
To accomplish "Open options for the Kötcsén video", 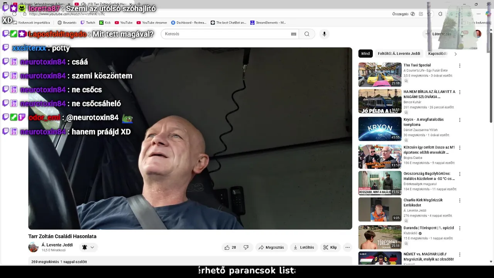I will pos(460,148).
